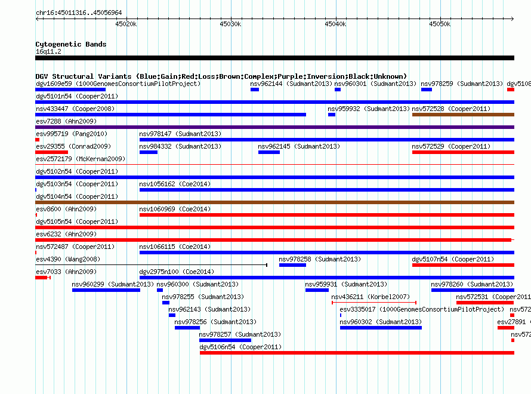Select esv29355 (Conrad2009) loss variant
The image size is (531, 394).
click(73, 146)
